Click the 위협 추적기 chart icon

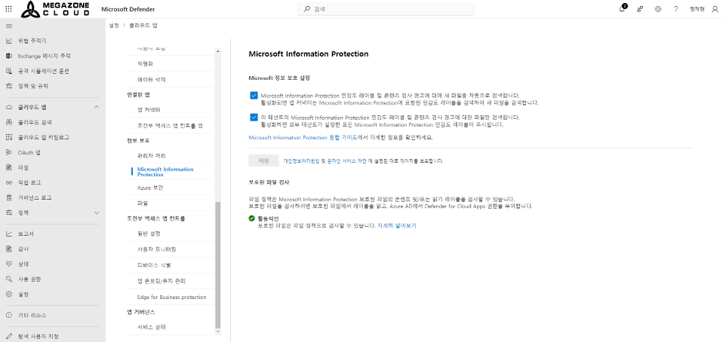(x=8, y=41)
